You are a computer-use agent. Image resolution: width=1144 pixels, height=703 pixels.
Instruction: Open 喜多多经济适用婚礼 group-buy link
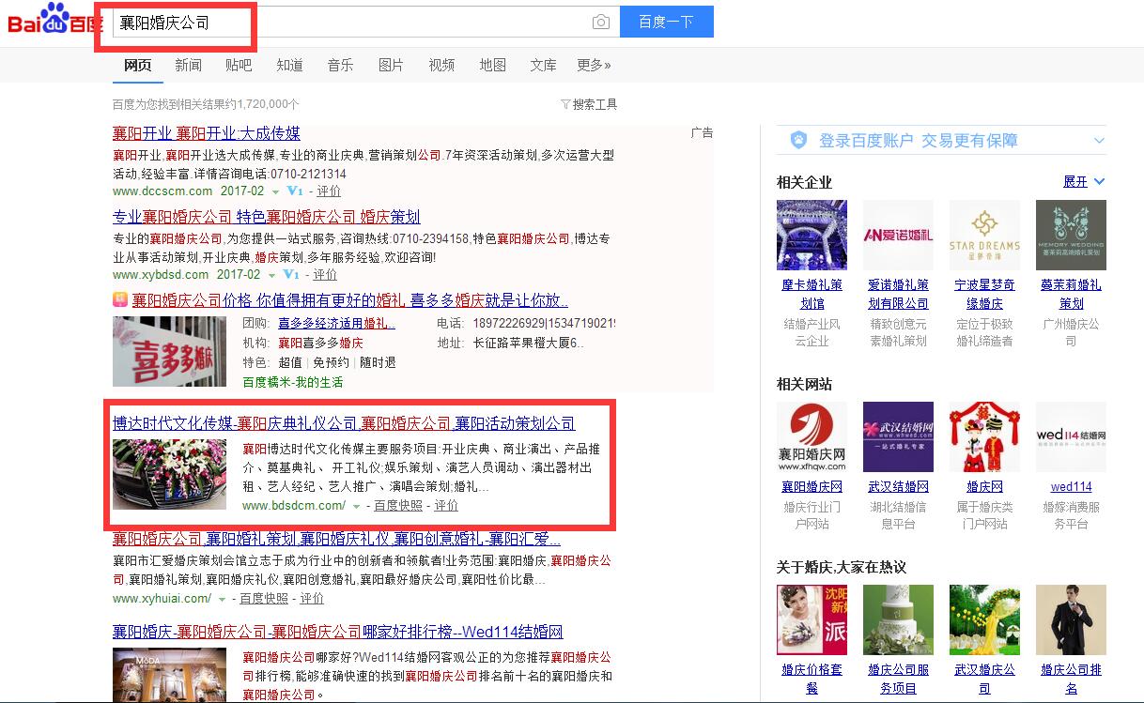click(336, 323)
